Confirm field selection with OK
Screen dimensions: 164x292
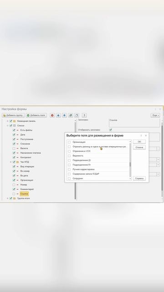click(x=139, y=142)
